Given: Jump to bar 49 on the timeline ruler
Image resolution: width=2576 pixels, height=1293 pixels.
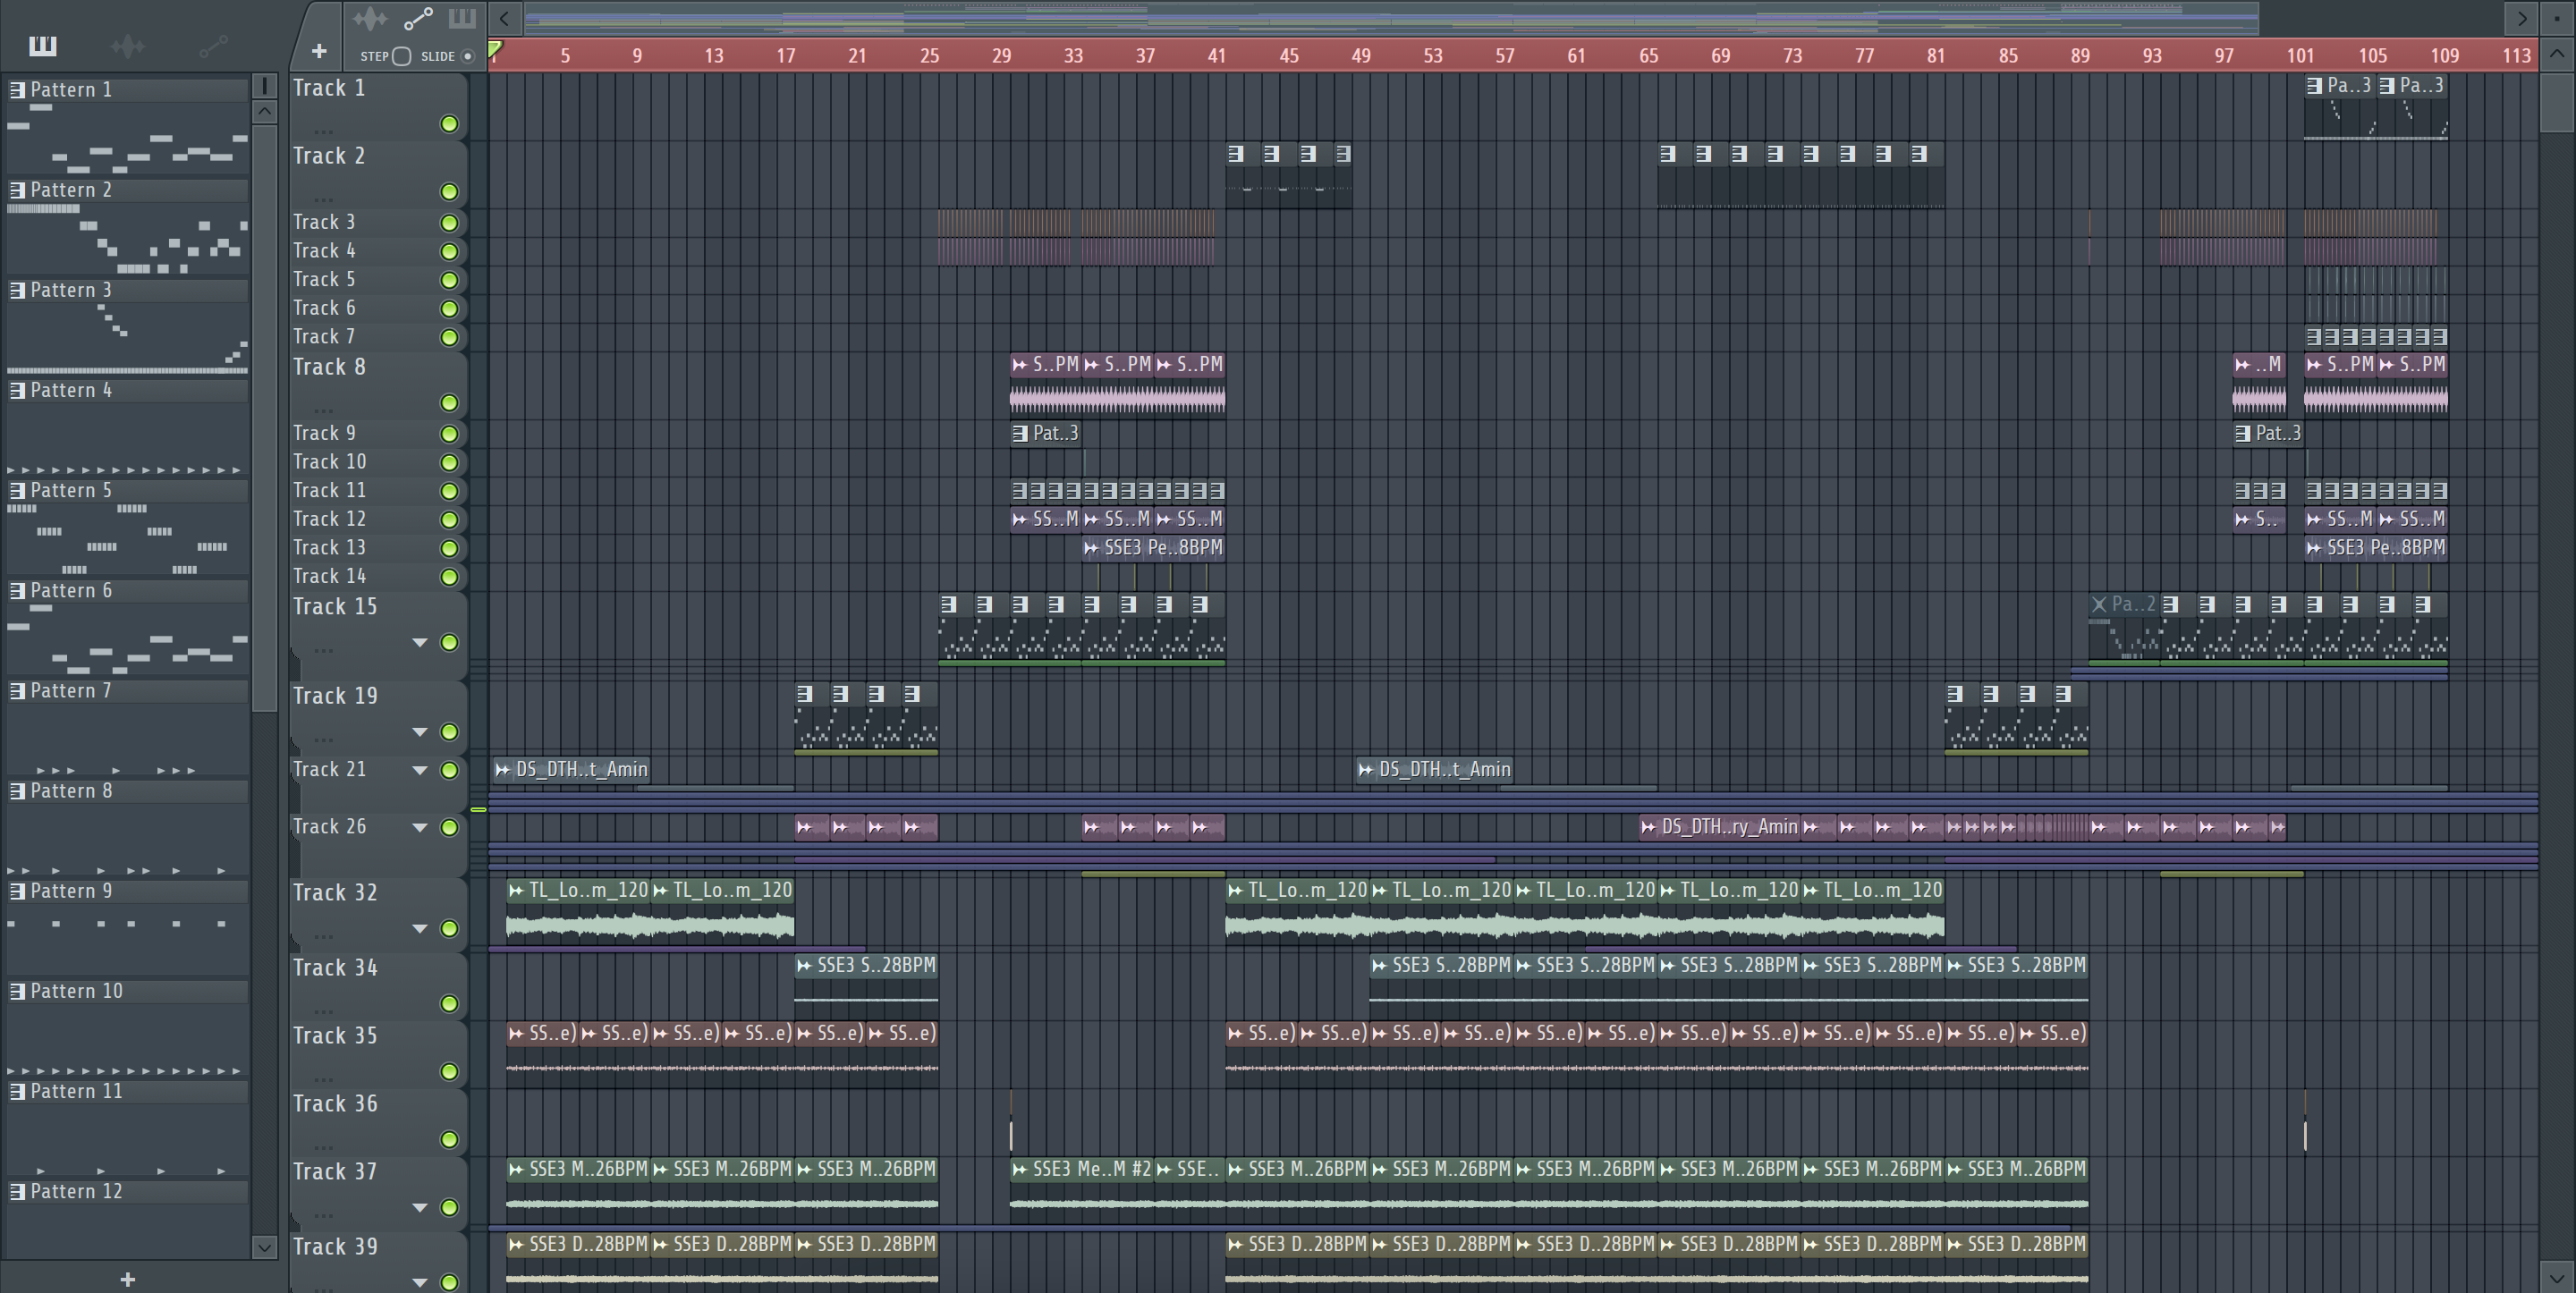Looking at the screenshot, I should [1361, 56].
